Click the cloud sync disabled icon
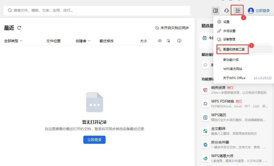Viewport: 274px width, 166px height. [x=157, y=28]
